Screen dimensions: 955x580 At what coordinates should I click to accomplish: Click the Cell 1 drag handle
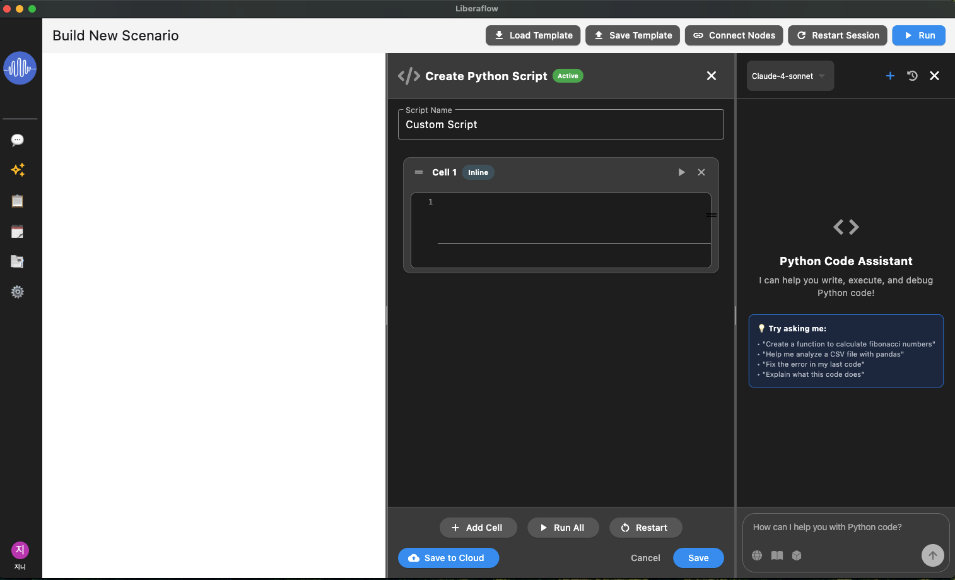coord(419,172)
